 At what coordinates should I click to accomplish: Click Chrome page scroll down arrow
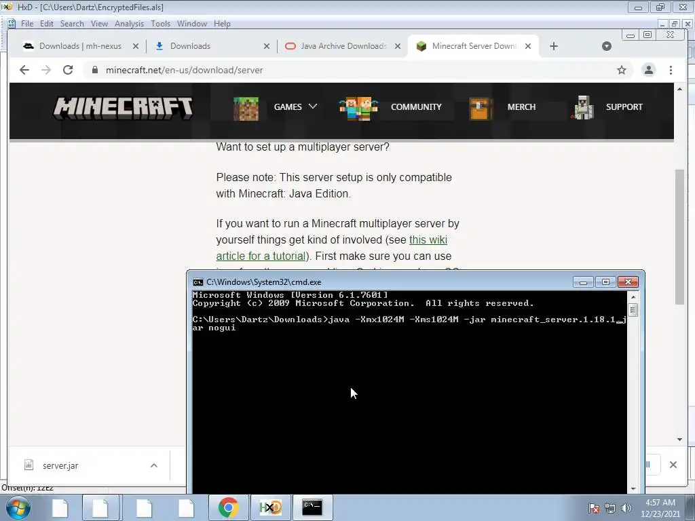tap(679, 440)
